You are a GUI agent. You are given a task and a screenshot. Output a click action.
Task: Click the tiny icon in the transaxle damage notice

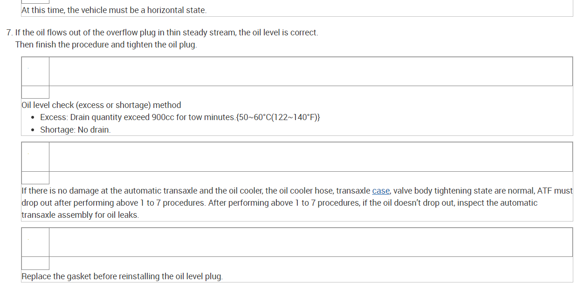pyautogui.click(x=28, y=154)
